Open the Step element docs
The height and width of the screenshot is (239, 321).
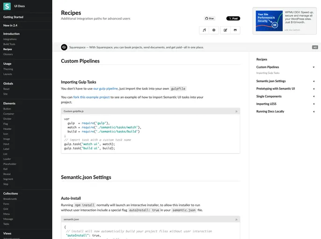click(6, 184)
